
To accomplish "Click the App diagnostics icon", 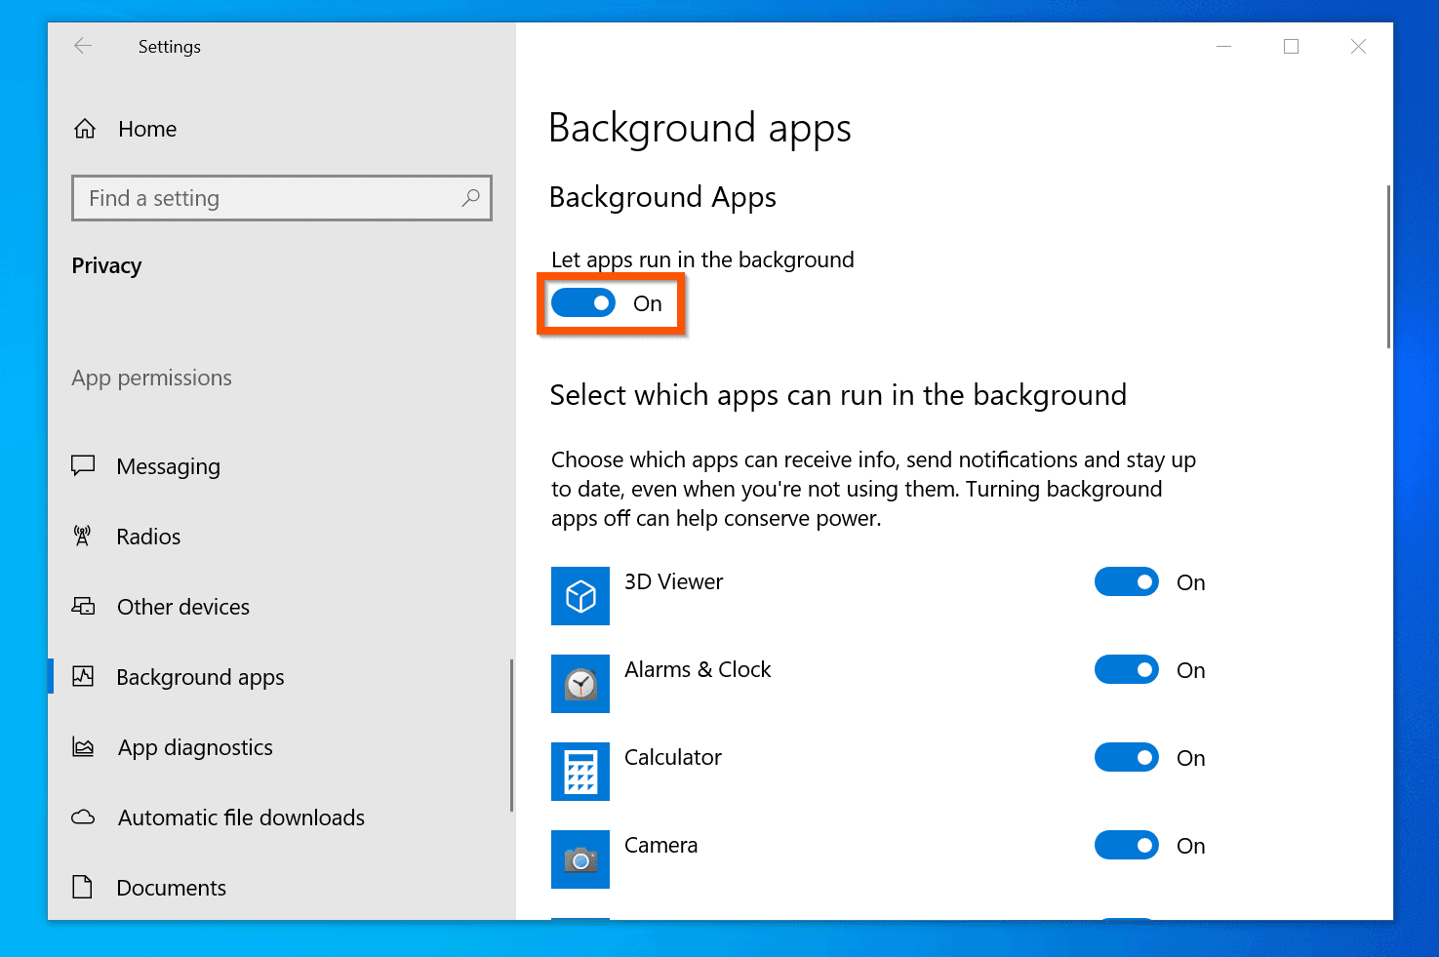I will pos(84,746).
